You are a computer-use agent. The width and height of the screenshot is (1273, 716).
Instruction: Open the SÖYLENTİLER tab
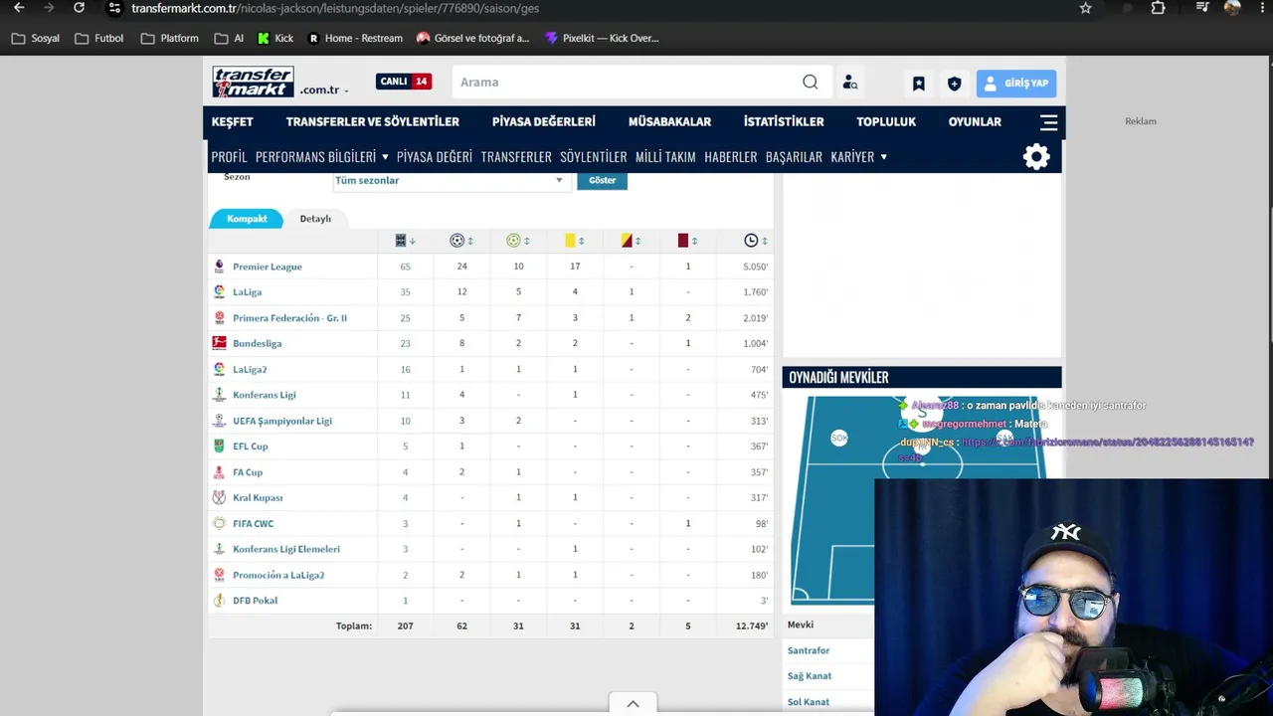594,157
